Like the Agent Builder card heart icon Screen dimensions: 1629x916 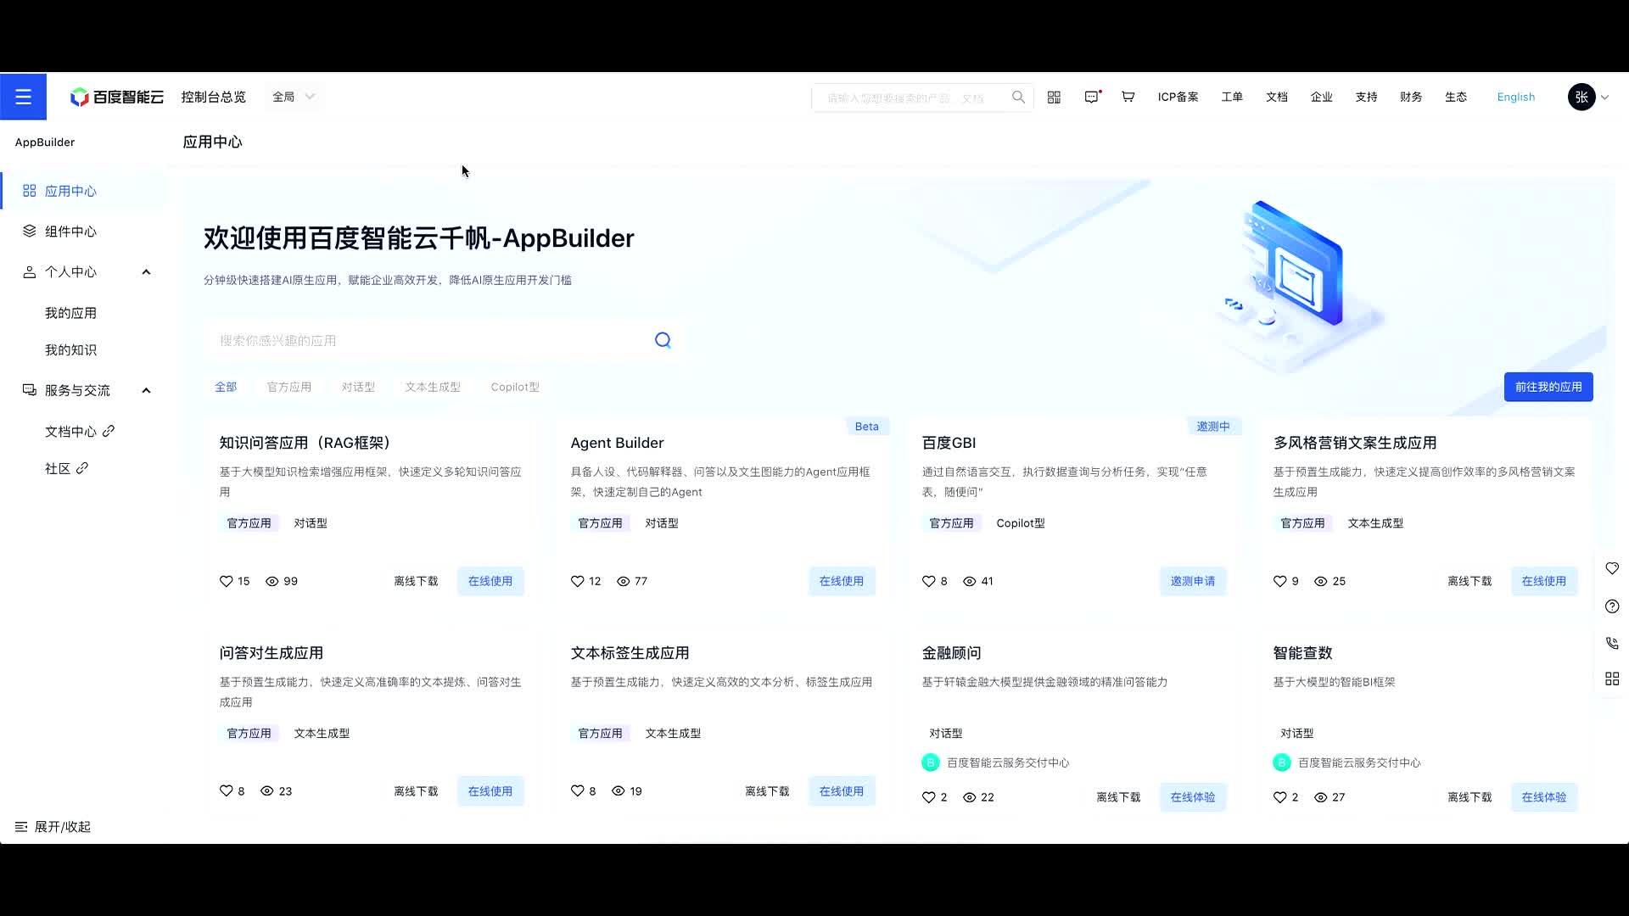click(x=577, y=581)
